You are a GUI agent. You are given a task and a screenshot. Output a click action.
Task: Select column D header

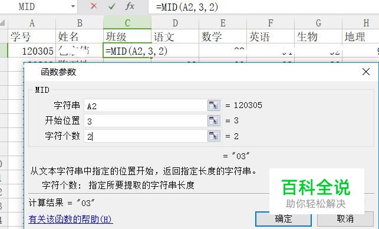[175, 23]
